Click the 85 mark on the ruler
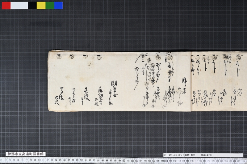The width and height of the screenshot is (247, 164). click(x=60, y=160)
